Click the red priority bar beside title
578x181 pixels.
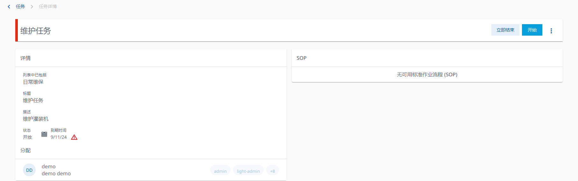tap(17, 30)
